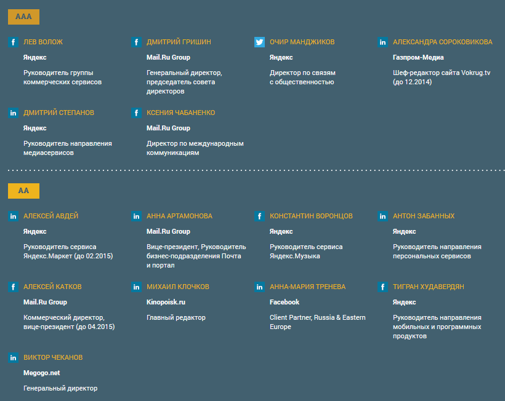This screenshot has height=401, width=505.
Task: Click text Client Partner, Russia & Eastern Europe
Action: pos(318,322)
